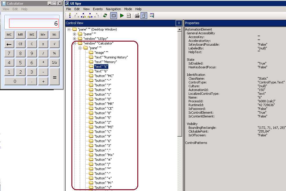Viewport: 286px width, 191px height.
Task: Click the plus-minus button in Calculator
Action: [x=43, y=44]
